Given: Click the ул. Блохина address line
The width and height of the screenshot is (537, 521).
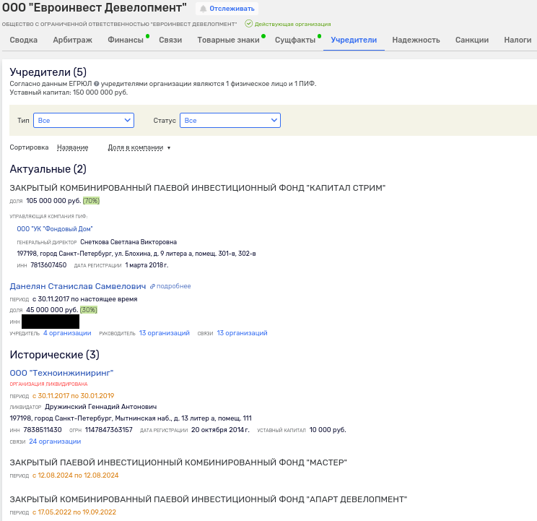Looking at the screenshot, I should tap(136, 254).
